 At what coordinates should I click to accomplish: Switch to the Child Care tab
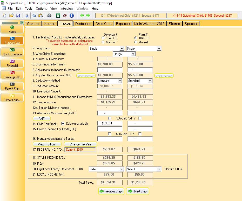click(x=104, y=24)
